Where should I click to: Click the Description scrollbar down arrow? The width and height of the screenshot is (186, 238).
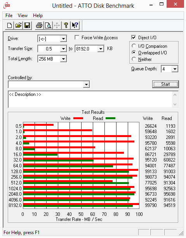point(175,104)
